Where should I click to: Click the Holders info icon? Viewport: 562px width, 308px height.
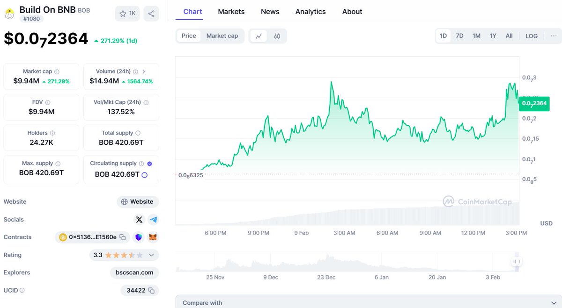click(x=52, y=133)
